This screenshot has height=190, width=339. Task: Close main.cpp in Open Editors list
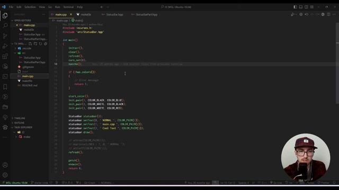17,25
